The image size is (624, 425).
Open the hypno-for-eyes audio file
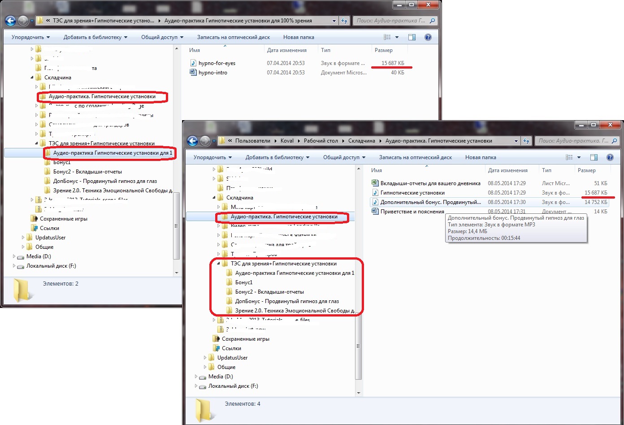pyautogui.click(x=217, y=63)
